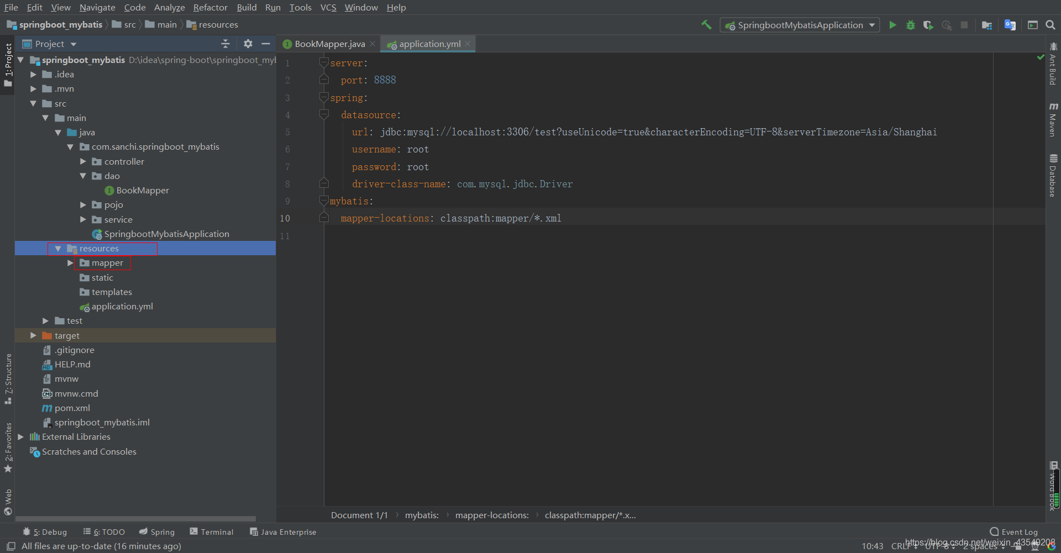Click the Build Project hammer icon
1061x553 pixels.
[x=706, y=25]
